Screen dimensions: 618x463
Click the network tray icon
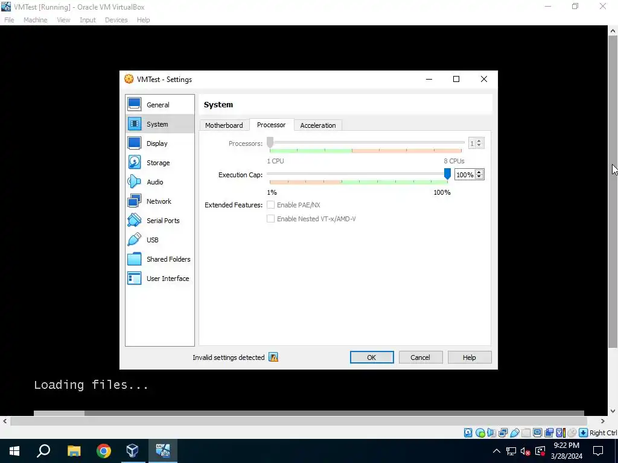(x=511, y=451)
